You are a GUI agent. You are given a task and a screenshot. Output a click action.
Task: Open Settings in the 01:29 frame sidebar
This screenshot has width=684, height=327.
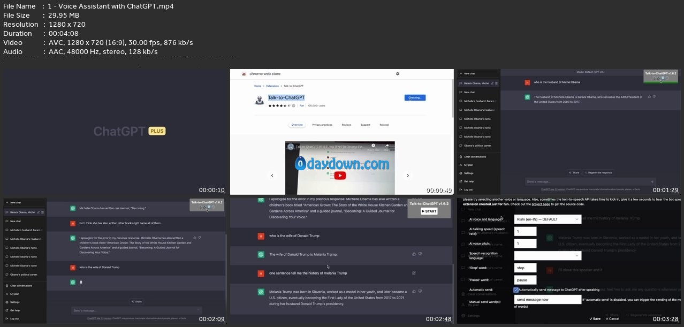click(477, 173)
